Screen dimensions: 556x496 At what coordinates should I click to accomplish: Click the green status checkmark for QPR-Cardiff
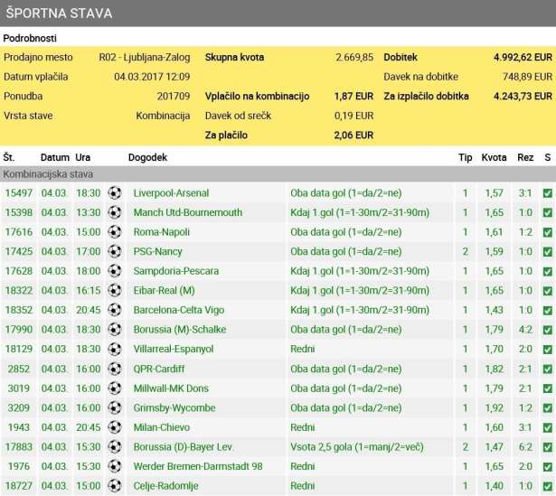(x=548, y=370)
